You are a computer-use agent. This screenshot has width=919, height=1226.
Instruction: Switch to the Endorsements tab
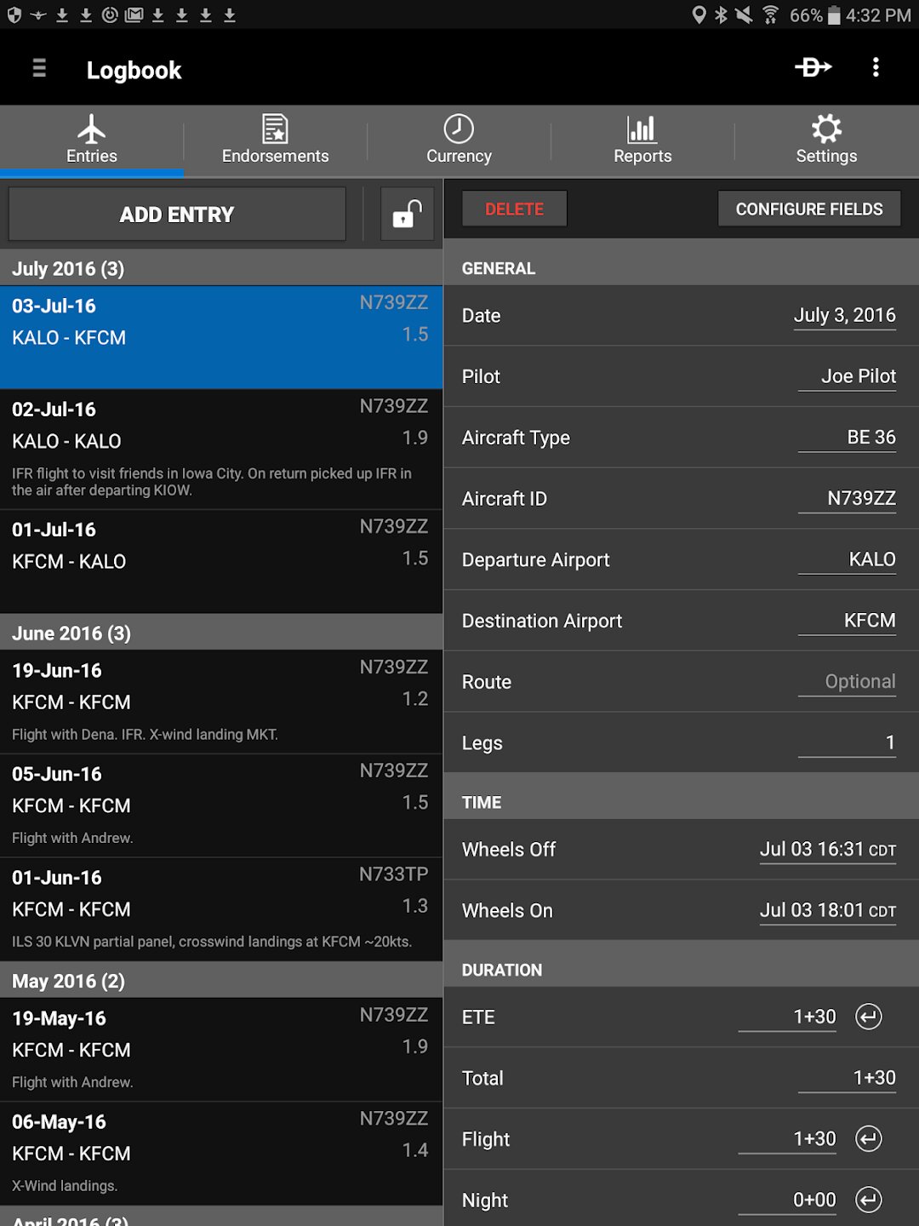275,140
